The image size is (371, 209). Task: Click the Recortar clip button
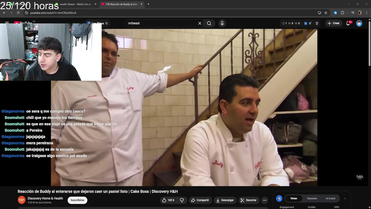(x=248, y=200)
